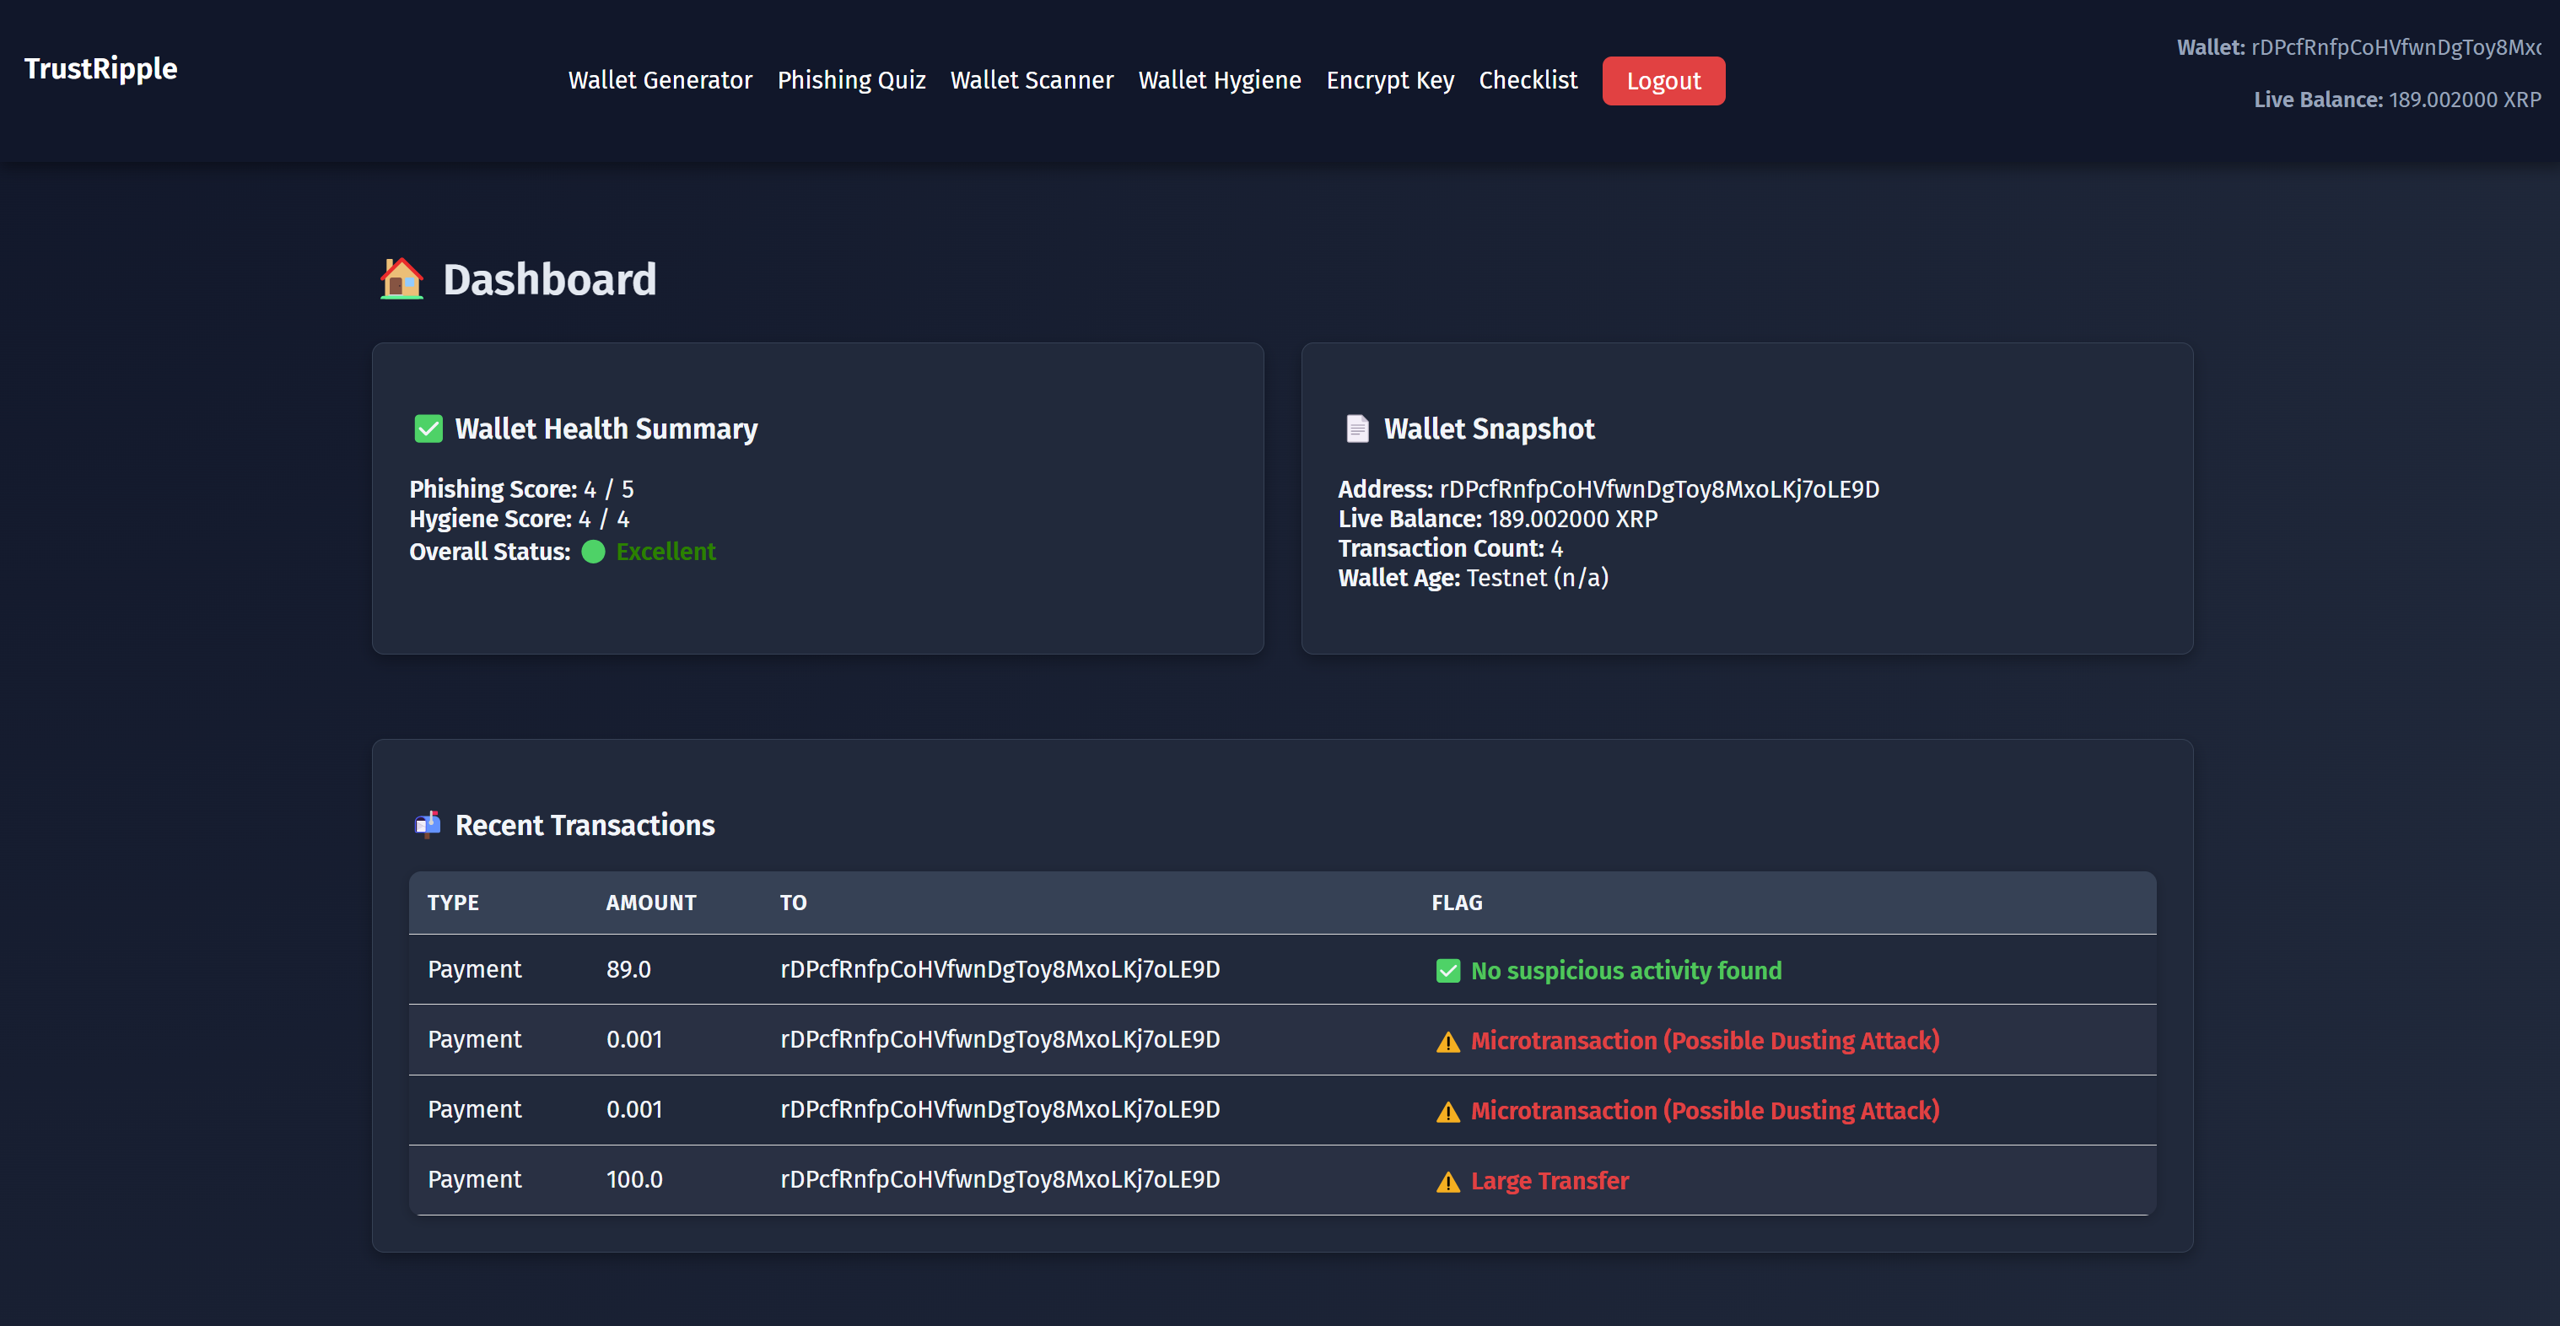The width and height of the screenshot is (2560, 1326).
Task: Click the Large Transfer flag text
Action: coord(1549,1181)
